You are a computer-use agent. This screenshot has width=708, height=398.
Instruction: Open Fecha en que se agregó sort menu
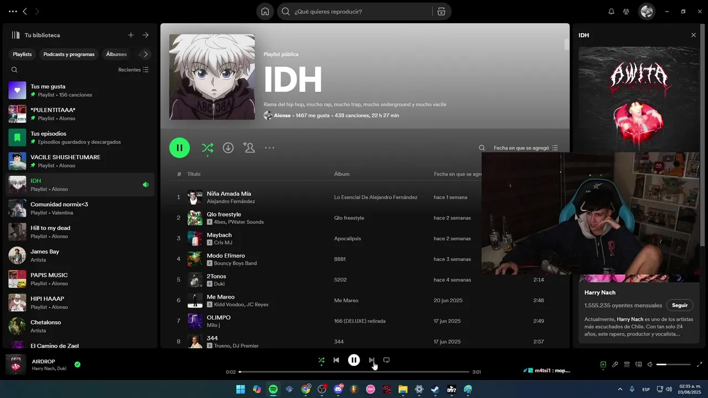(x=525, y=148)
